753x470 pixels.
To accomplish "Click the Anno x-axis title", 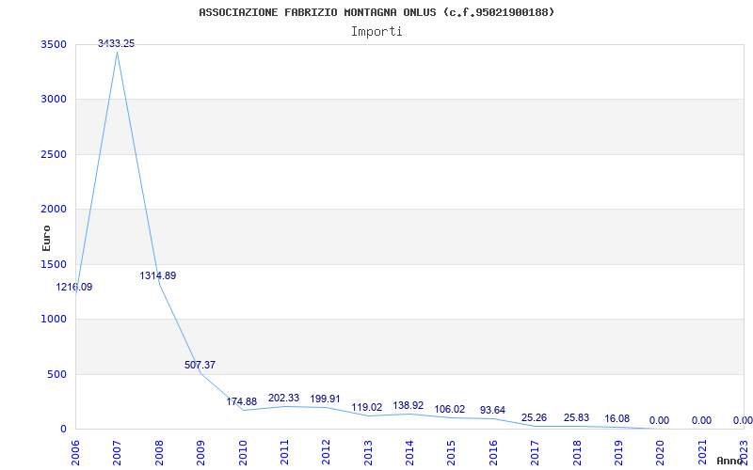I will (x=730, y=461).
